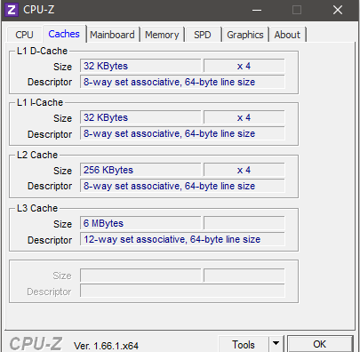Image resolution: width=360 pixels, height=352 pixels.
Task: Open the Graphics tab
Action: [245, 35]
